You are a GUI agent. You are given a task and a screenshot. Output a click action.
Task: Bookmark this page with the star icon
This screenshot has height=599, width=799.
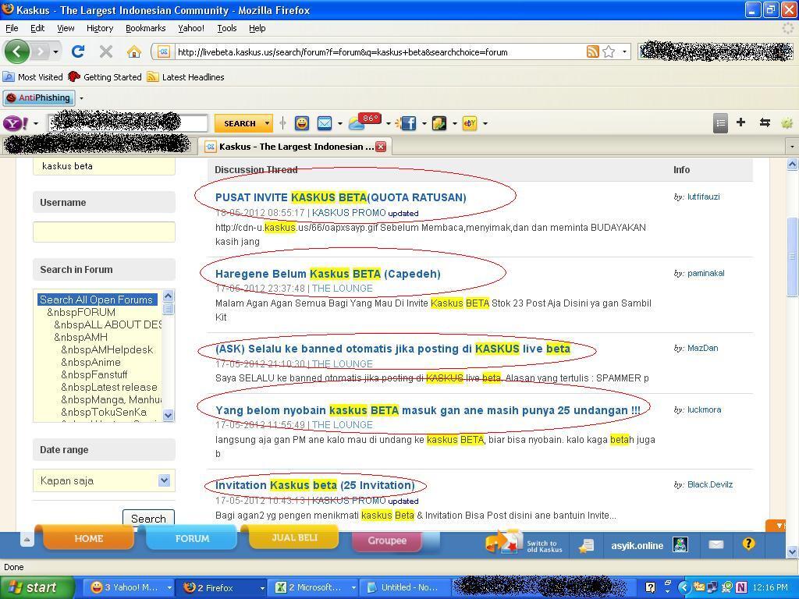(609, 51)
